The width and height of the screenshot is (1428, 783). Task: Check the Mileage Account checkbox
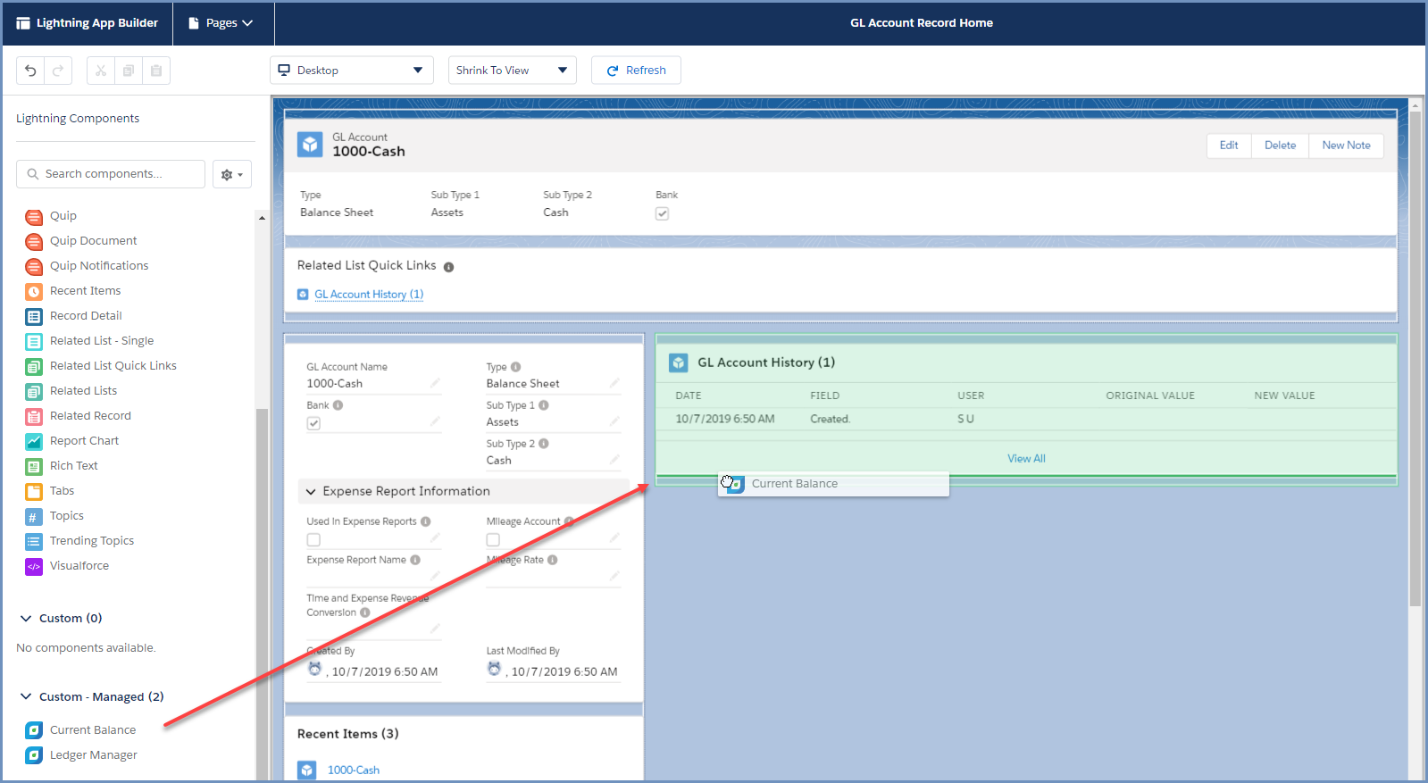pos(493,539)
